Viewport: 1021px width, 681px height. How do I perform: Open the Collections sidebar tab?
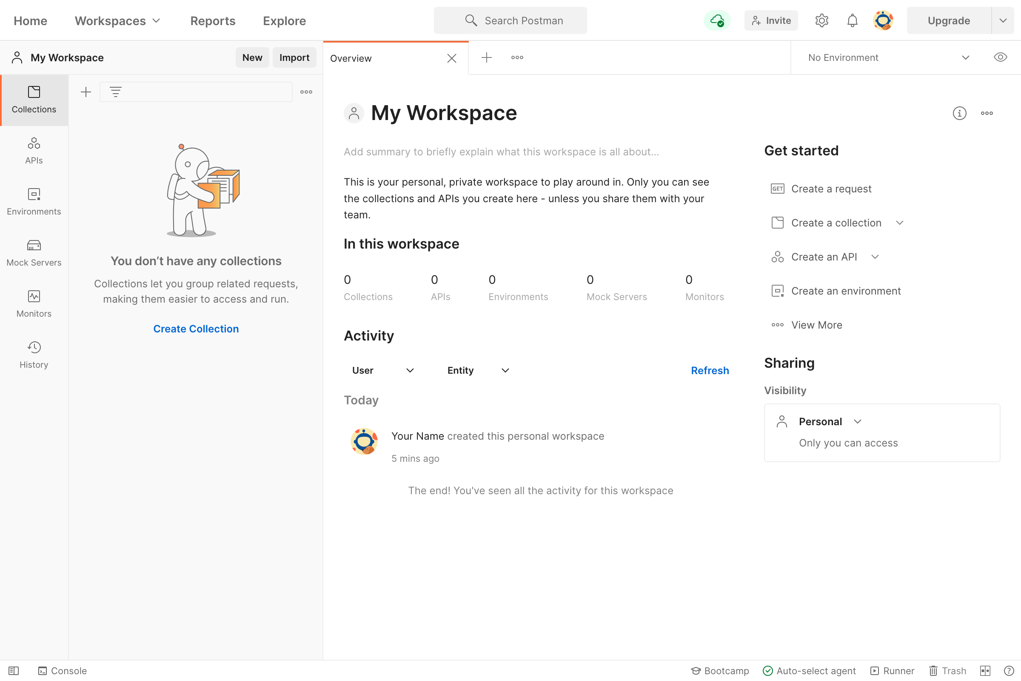34,100
